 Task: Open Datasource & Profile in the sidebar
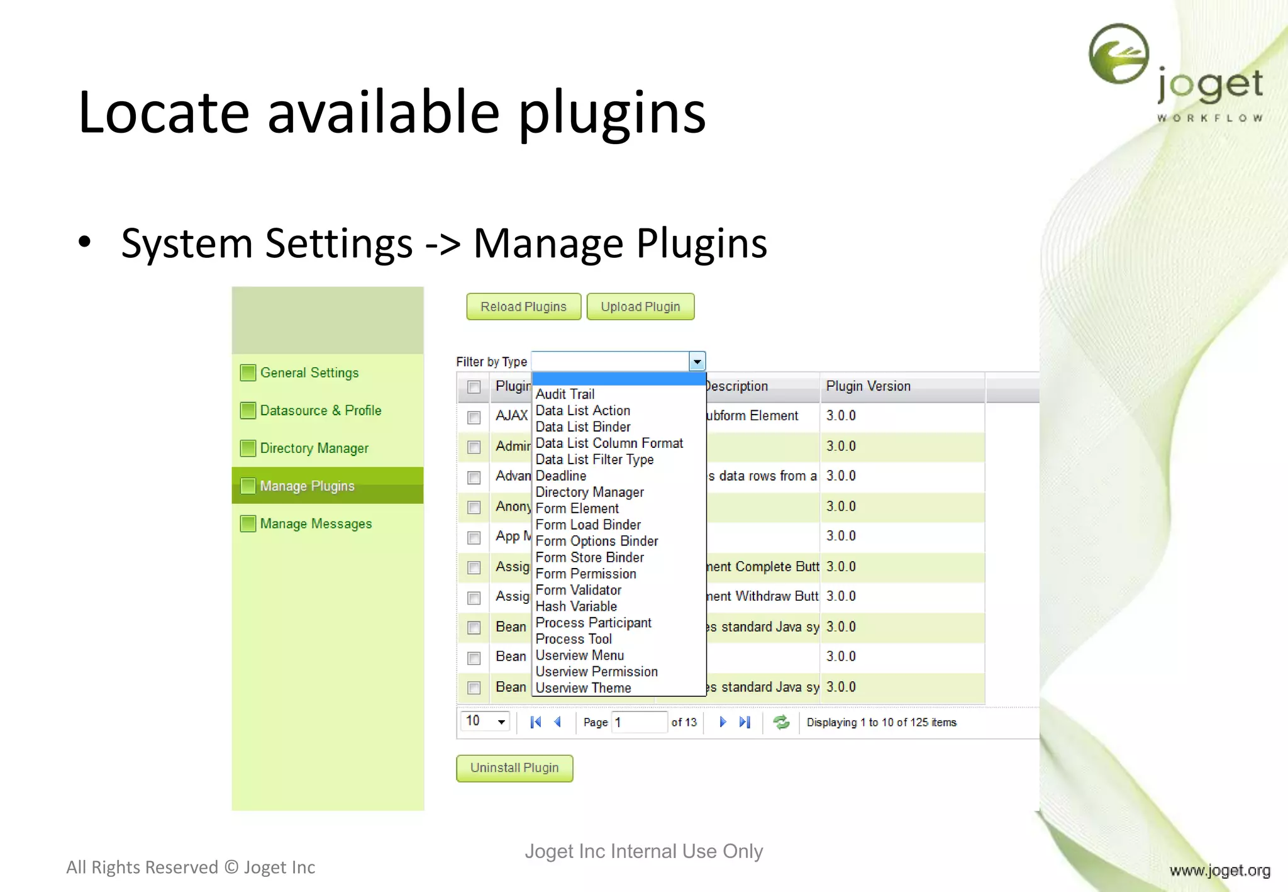321,411
